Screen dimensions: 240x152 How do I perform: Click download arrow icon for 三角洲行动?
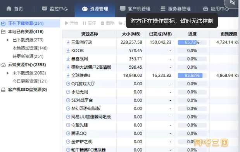(x=68, y=42)
